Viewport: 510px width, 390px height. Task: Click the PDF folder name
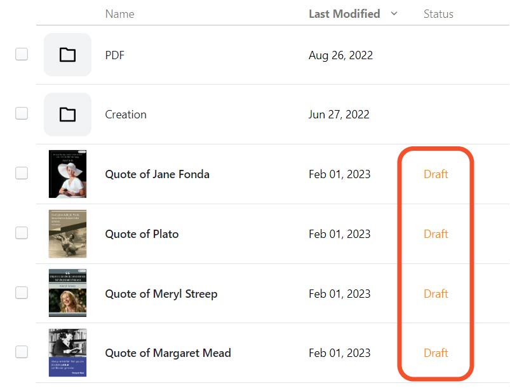click(x=114, y=55)
